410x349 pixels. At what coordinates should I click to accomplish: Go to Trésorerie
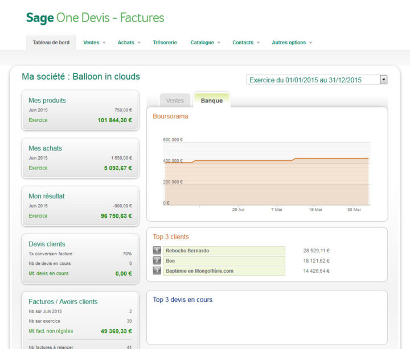(165, 43)
